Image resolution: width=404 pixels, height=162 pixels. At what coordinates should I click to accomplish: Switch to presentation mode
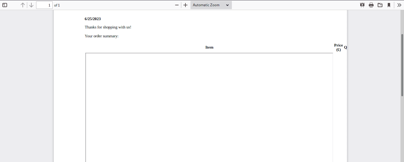point(362,5)
